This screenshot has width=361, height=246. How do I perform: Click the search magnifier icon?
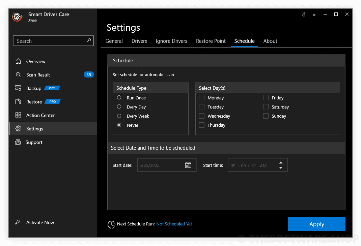[89, 41]
